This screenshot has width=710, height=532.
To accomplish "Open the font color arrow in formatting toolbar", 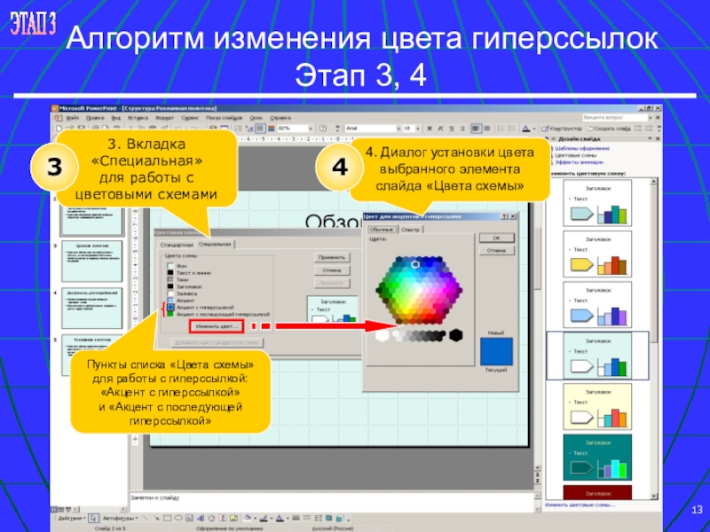I will tap(534, 129).
